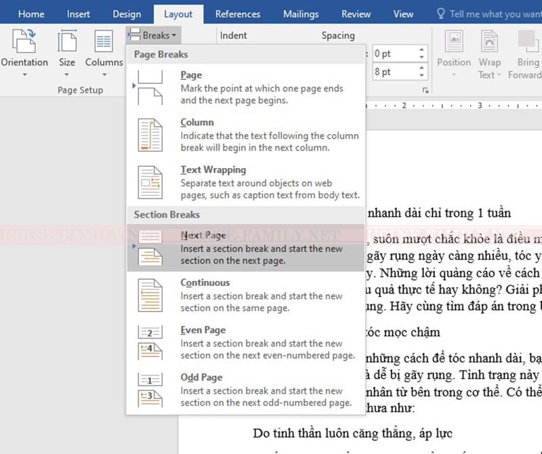The image size is (542, 454).
Task: Go to the Mailings tab
Action: tap(301, 14)
